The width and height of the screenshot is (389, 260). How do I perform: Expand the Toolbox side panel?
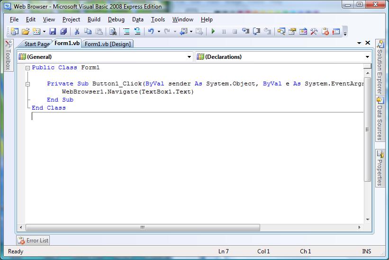pos(9,56)
